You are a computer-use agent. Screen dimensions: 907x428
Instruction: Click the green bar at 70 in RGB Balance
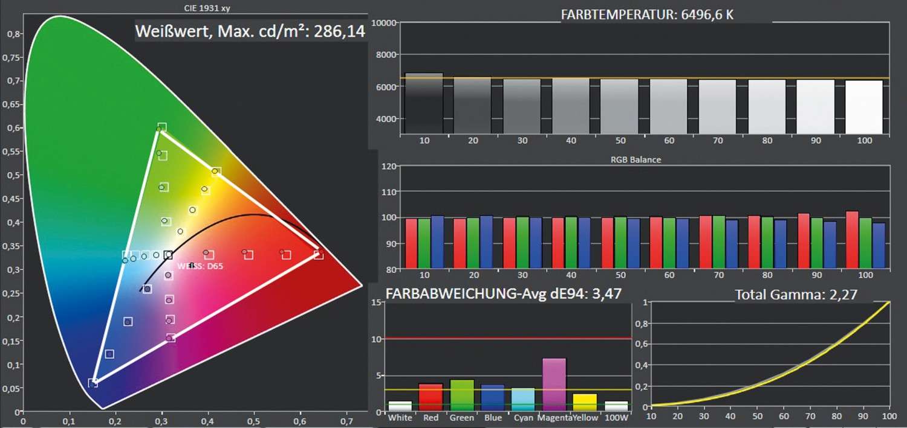click(718, 242)
